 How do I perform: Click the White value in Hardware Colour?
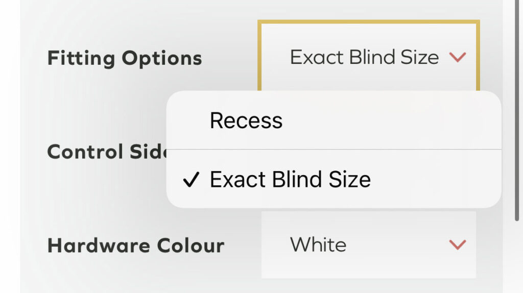(318, 245)
